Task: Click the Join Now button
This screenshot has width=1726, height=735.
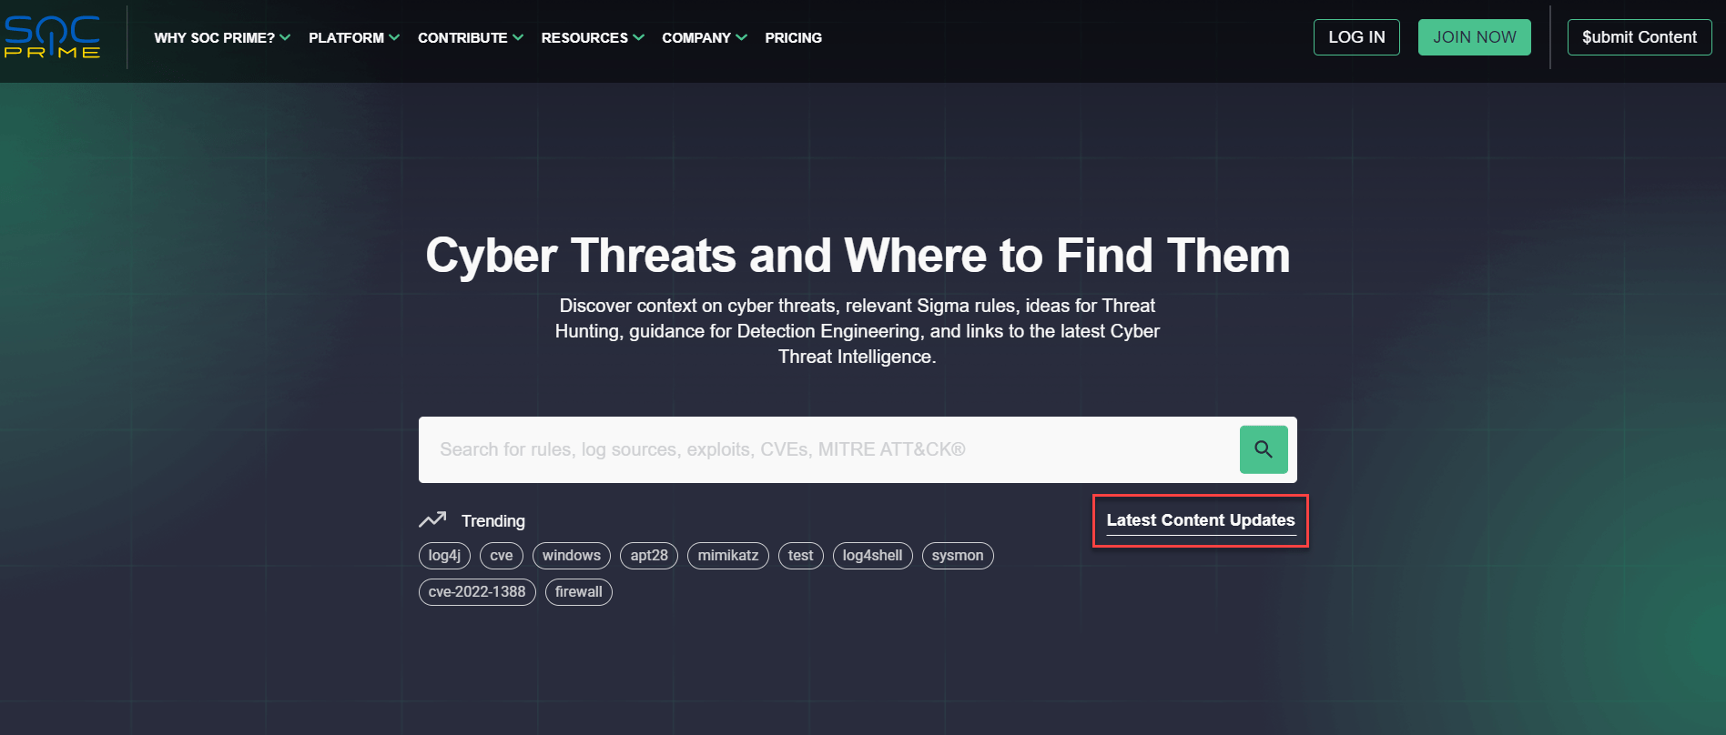Action: coord(1474,37)
